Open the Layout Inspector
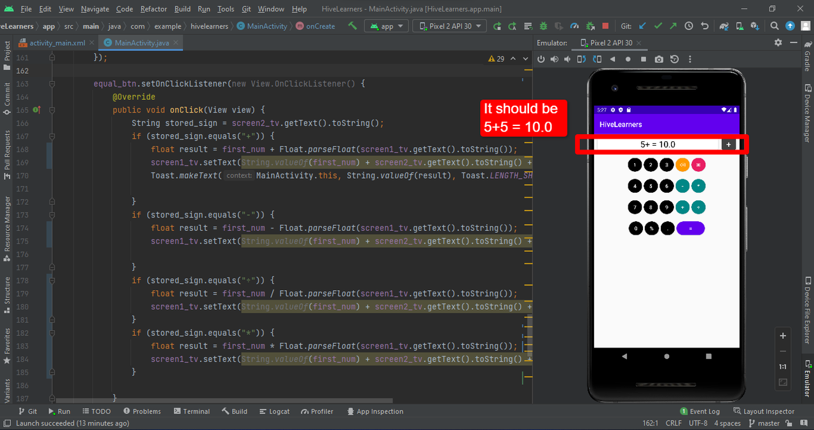 click(764, 412)
